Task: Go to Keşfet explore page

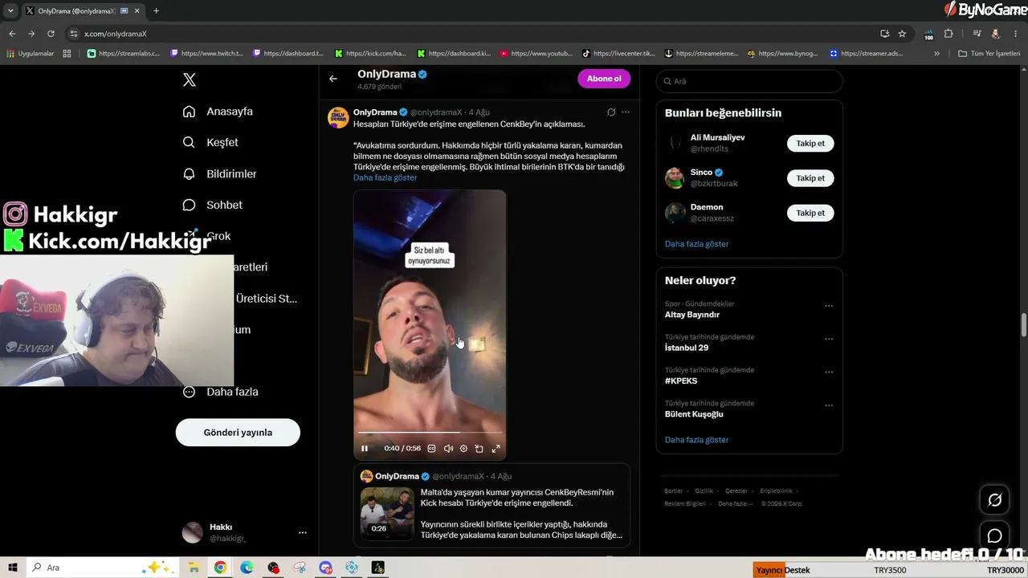Action: click(x=210, y=142)
